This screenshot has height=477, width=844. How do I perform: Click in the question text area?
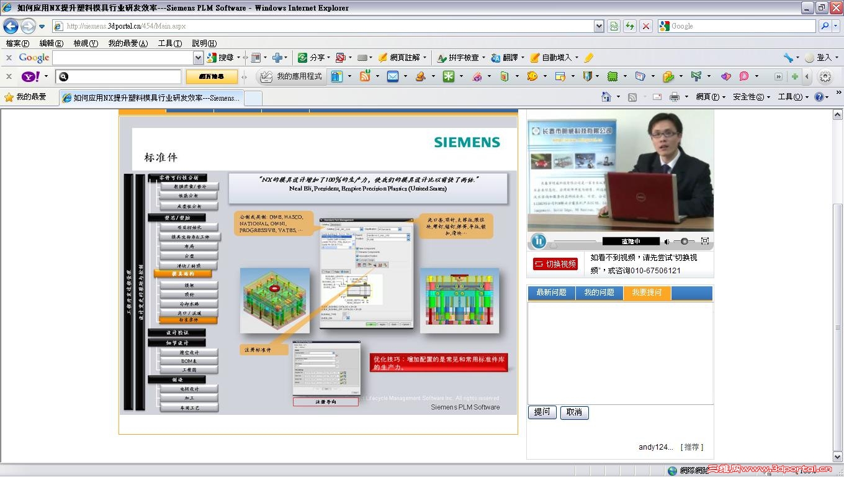[x=621, y=353]
